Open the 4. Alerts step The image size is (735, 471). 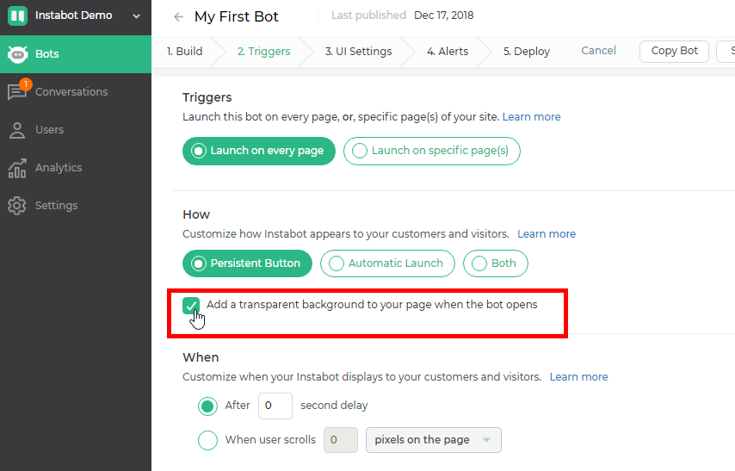click(448, 51)
